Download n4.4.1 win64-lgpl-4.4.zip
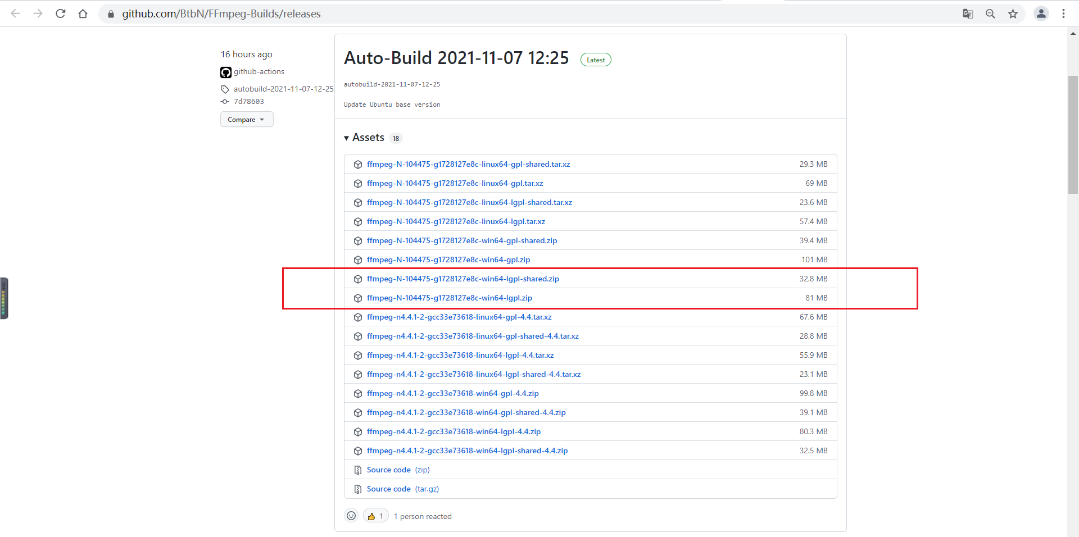1079x537 pixels. pos(454,431)
